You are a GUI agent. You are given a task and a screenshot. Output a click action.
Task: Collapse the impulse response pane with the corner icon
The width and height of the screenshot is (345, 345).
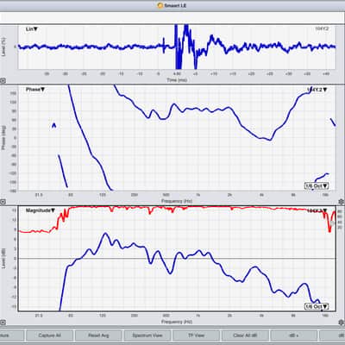3,81
